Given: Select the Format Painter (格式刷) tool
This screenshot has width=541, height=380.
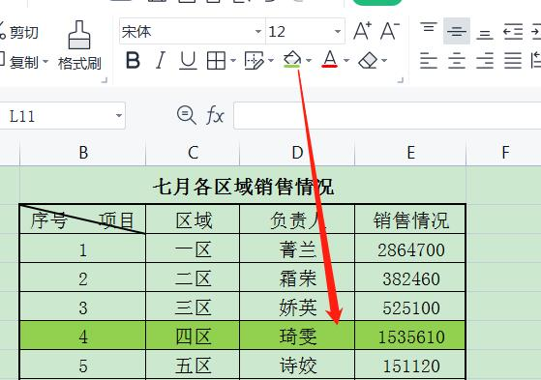Looking at the screenshot, I should point(79,45).
